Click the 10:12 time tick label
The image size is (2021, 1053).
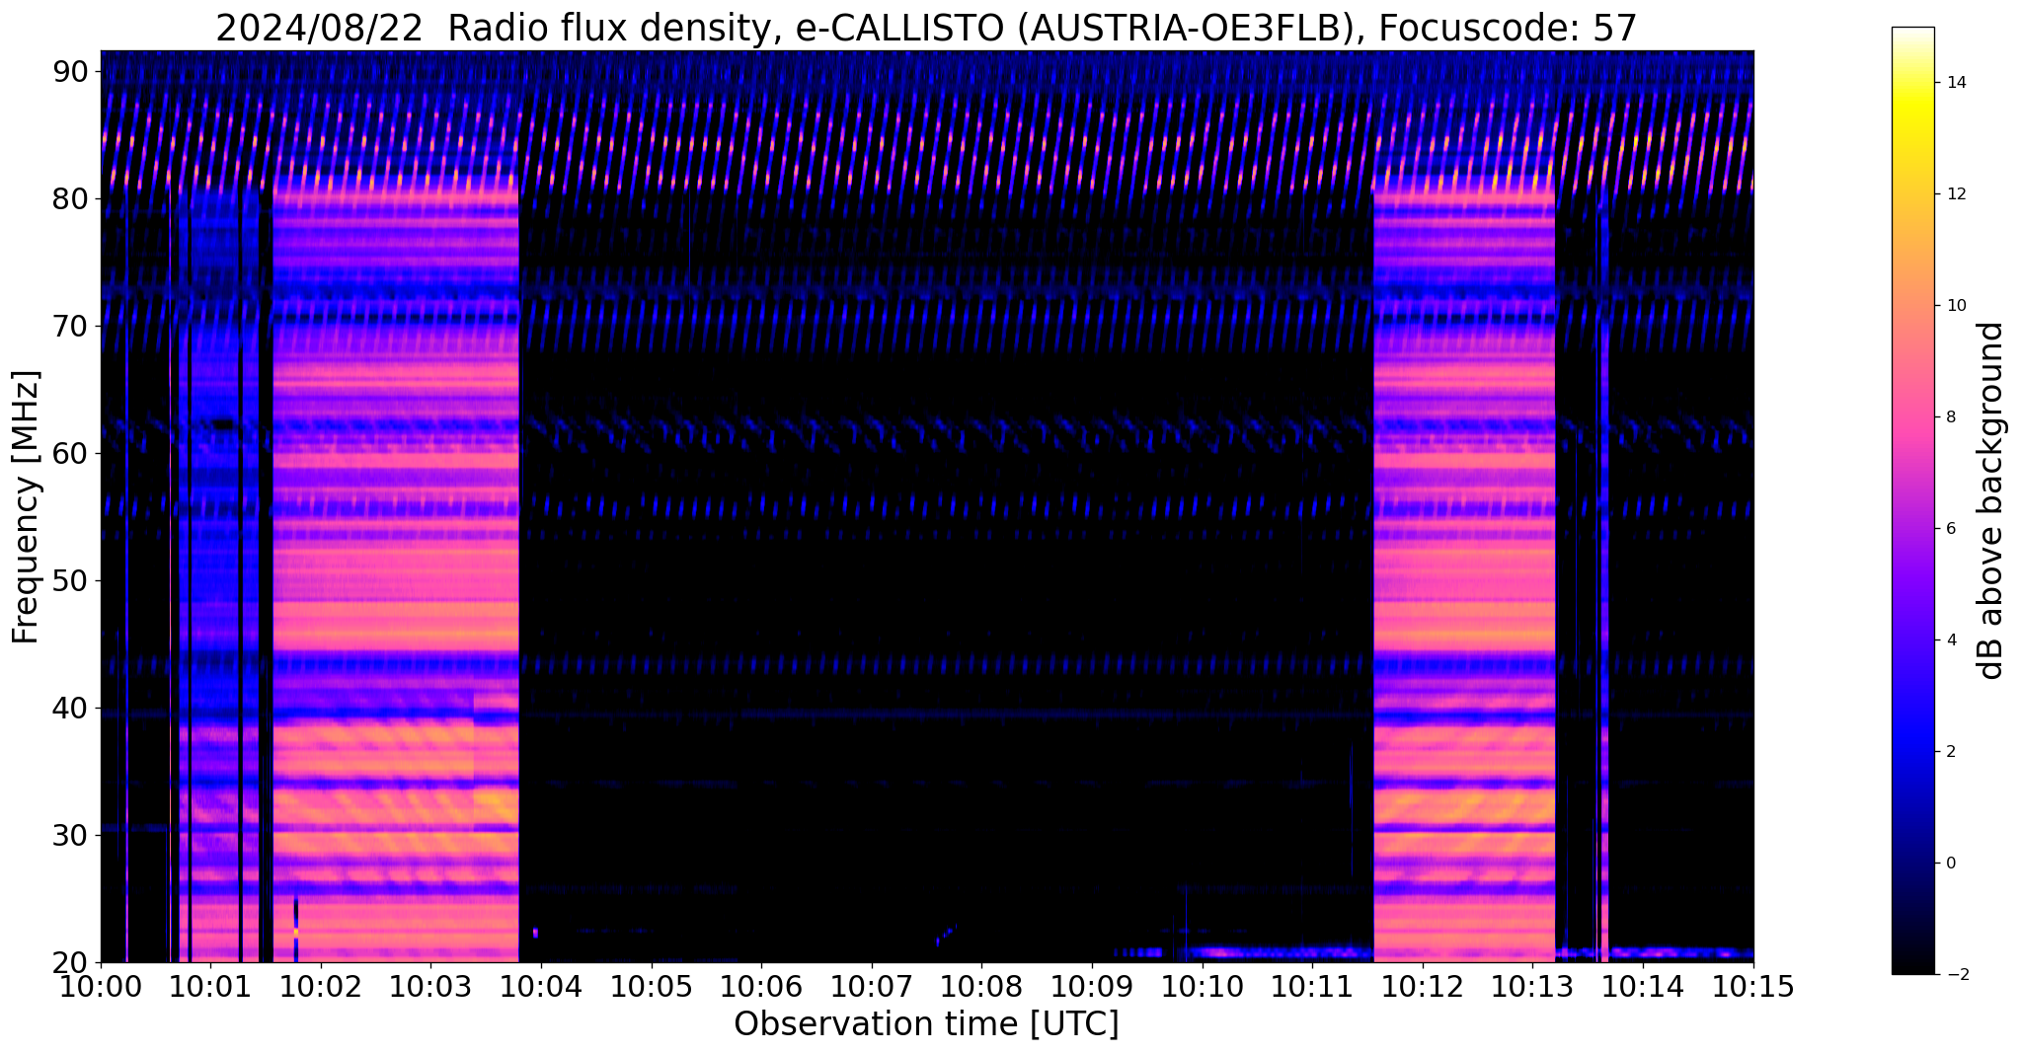tap(1423, 986)
